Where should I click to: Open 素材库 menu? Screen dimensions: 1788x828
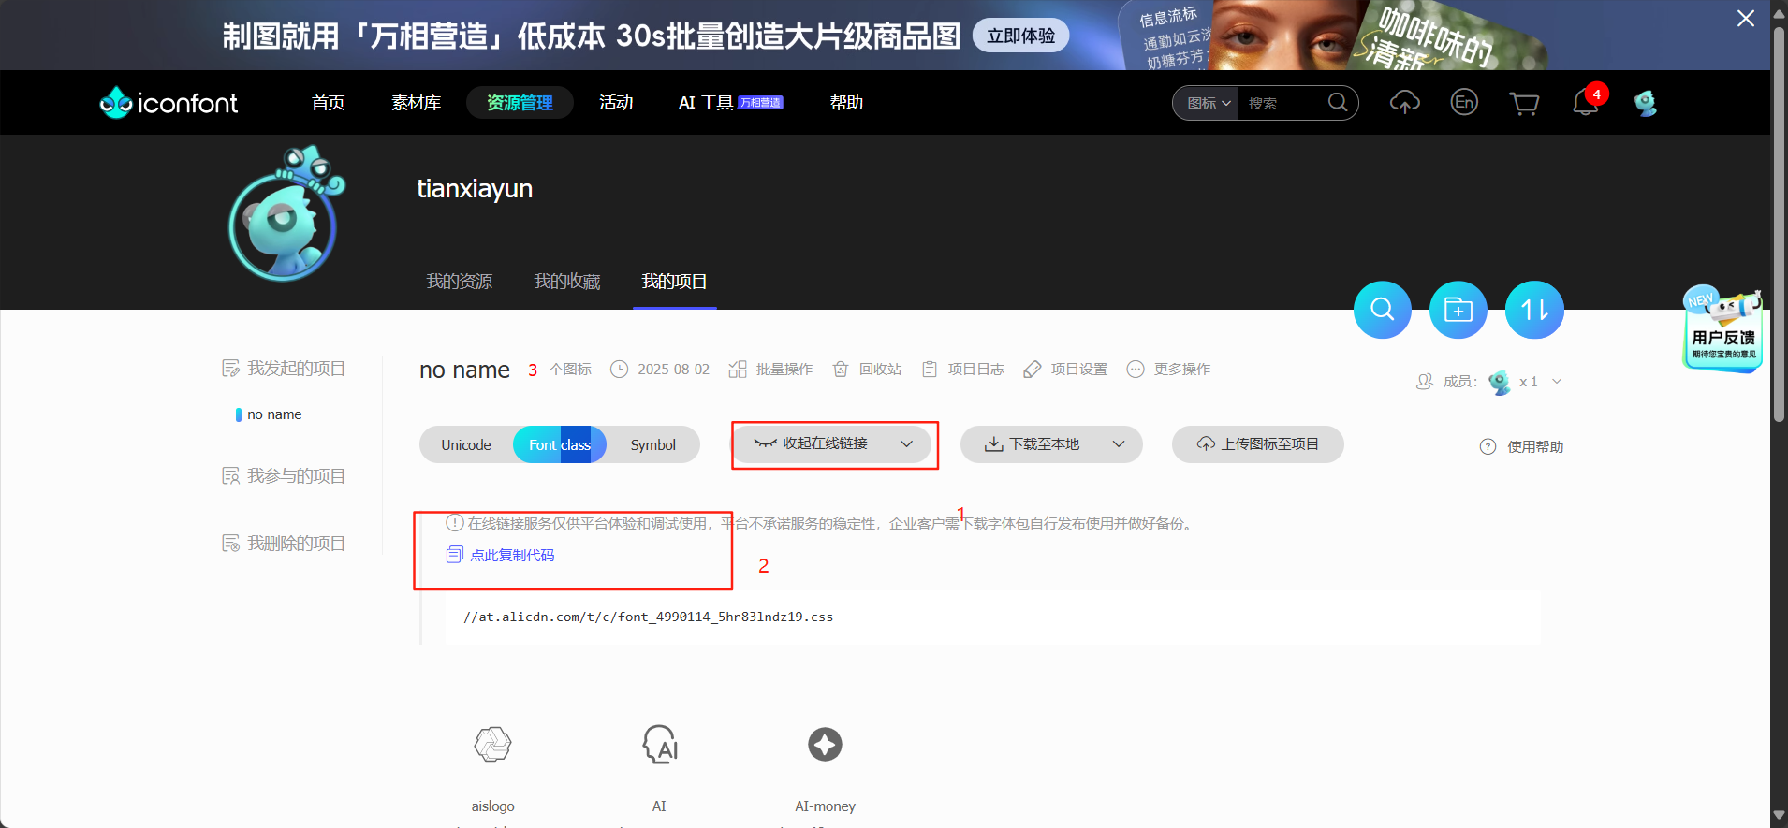click(x=416, y=102)
